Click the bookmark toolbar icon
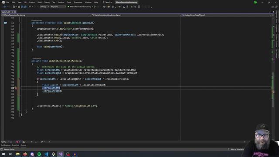This screenshot has width=279, height=157. 139,7
